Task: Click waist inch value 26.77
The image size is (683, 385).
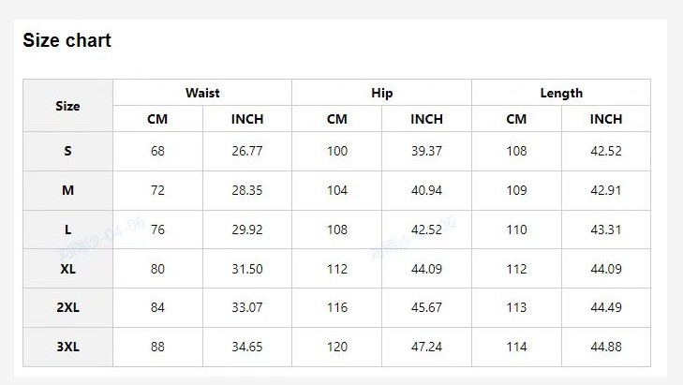Action: 247,151
